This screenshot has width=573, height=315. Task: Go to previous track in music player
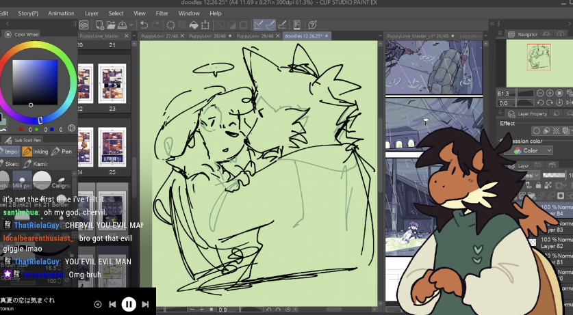(112, 304)
